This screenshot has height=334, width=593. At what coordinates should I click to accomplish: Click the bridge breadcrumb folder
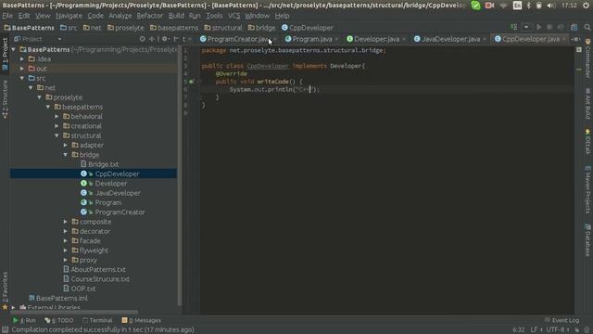tap(261, 28)
